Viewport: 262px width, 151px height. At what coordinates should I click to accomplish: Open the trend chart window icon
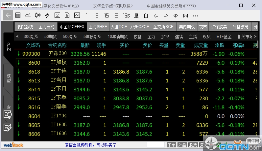click(77, 15)
